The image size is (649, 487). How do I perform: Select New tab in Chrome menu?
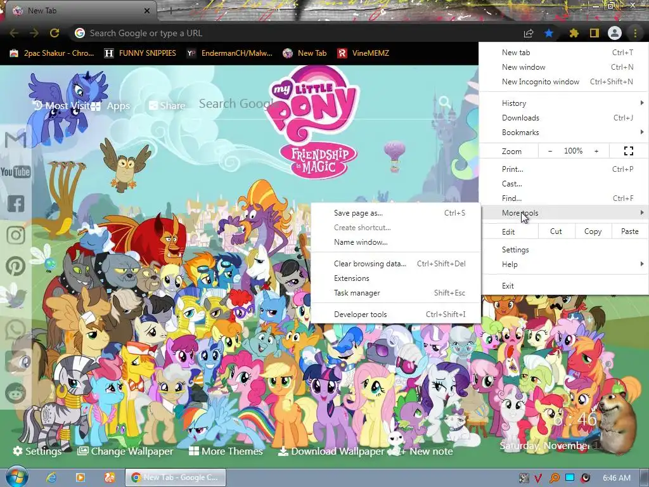[563, 53]
